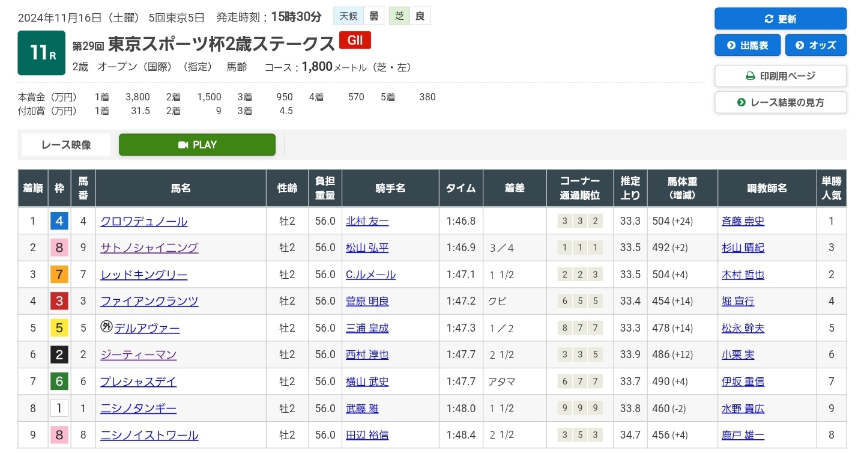Click the orange frame 7 color box
This screenshot has height=453, width=864.
(59, 275)
